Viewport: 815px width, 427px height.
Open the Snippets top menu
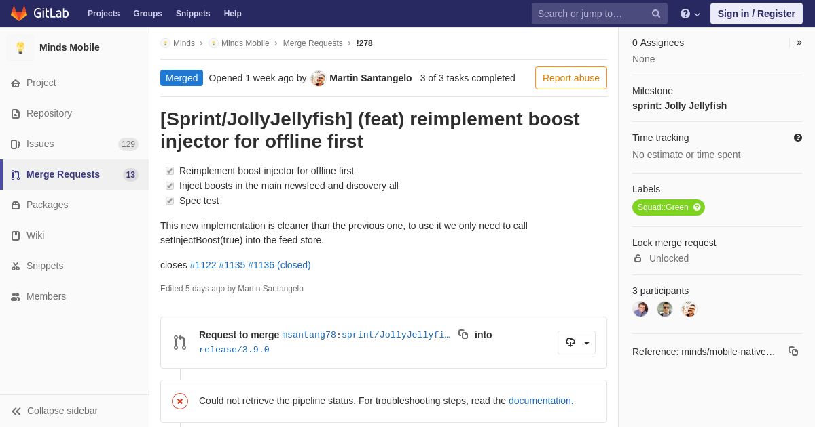[x=193, y=14]
